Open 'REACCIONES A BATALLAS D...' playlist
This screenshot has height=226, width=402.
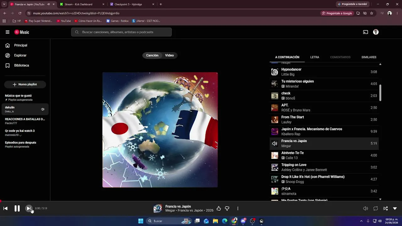[25, 121]
